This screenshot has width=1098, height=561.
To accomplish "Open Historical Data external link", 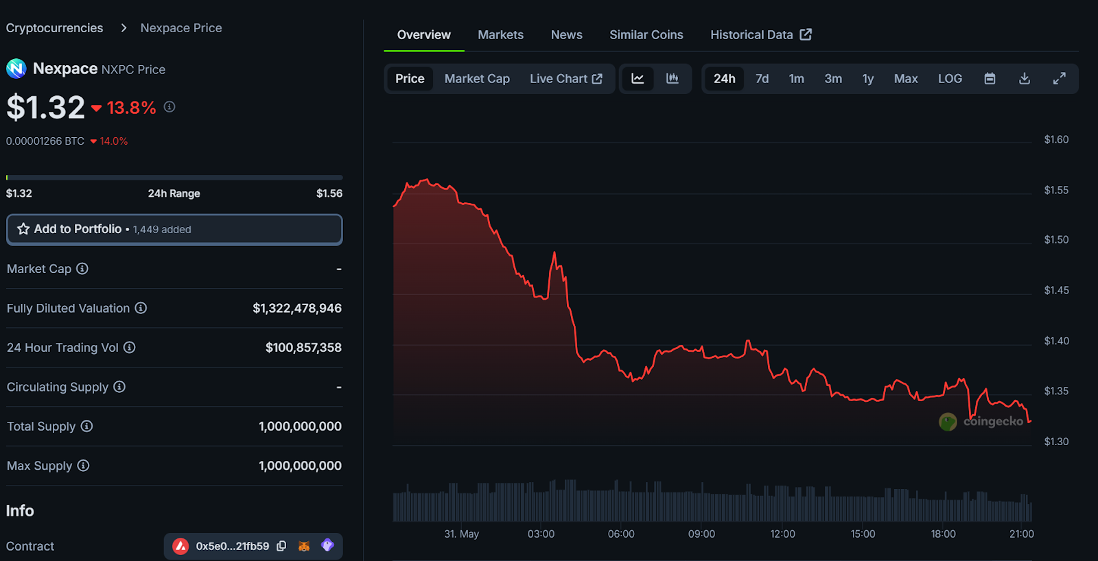I will pos(760,35).
